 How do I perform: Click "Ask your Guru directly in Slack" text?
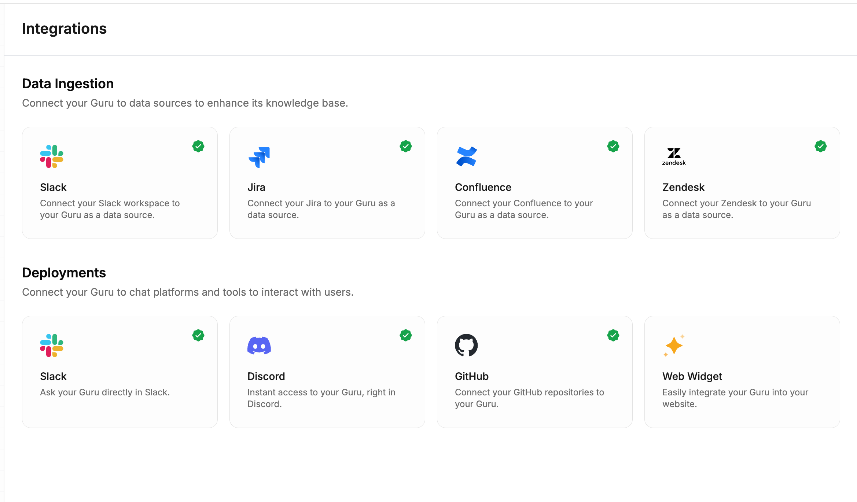pos(105,392)
